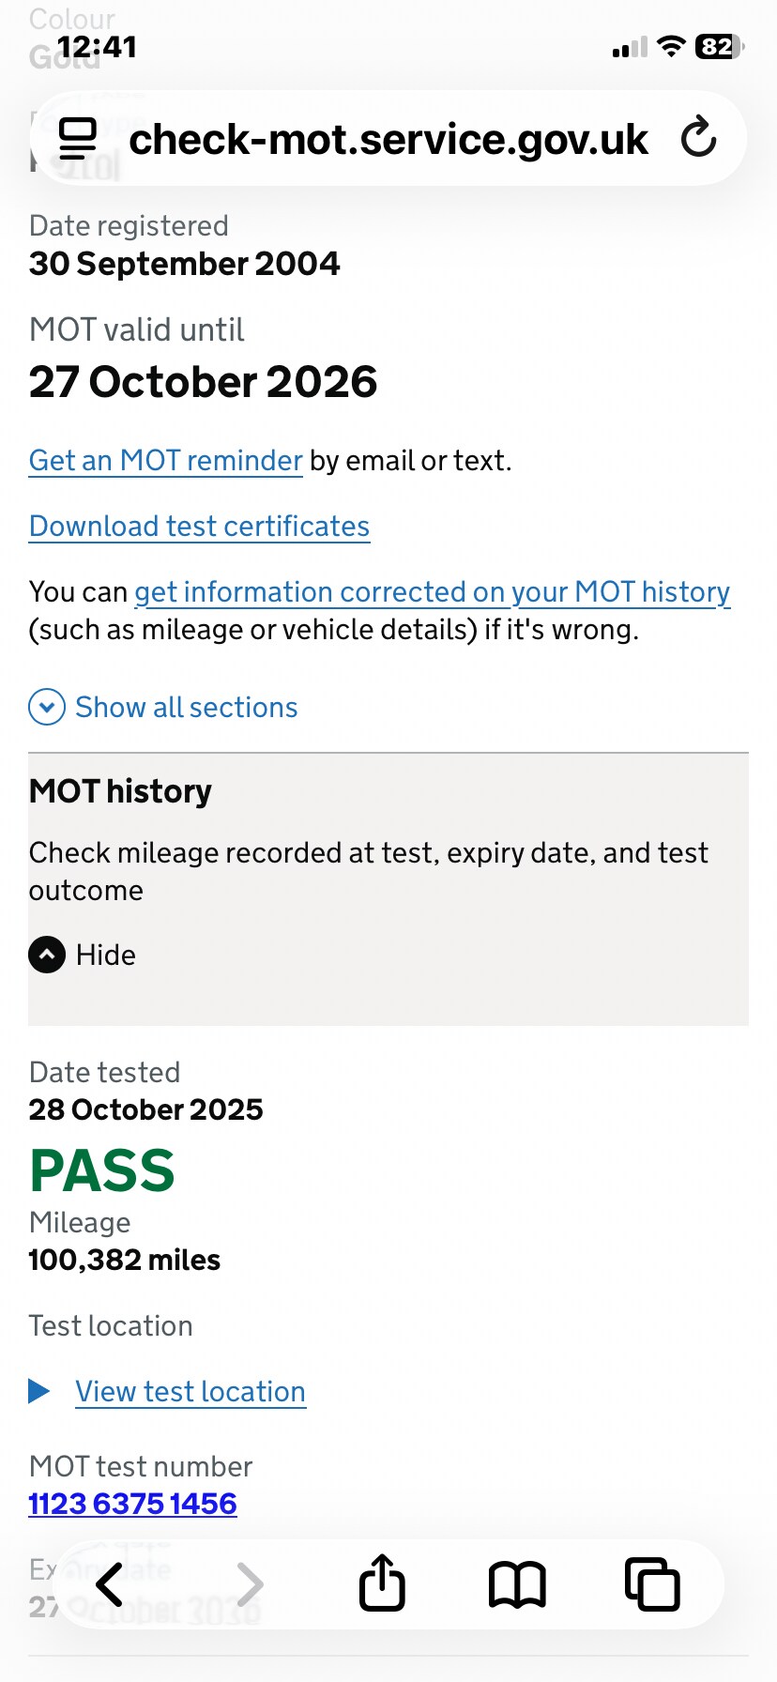Open Safari bookmarks book icon
The image size is (777, 1682).
point(517,1584)
